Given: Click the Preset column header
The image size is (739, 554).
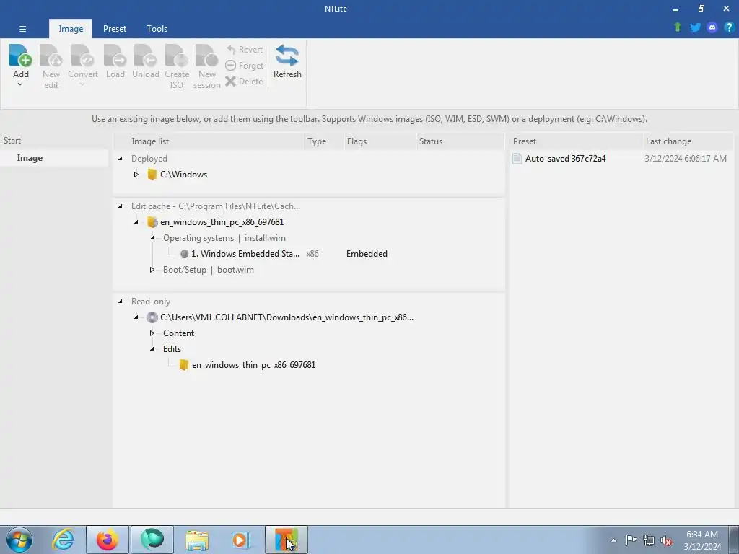Looking at the screenshot, I should coord(576,141).
